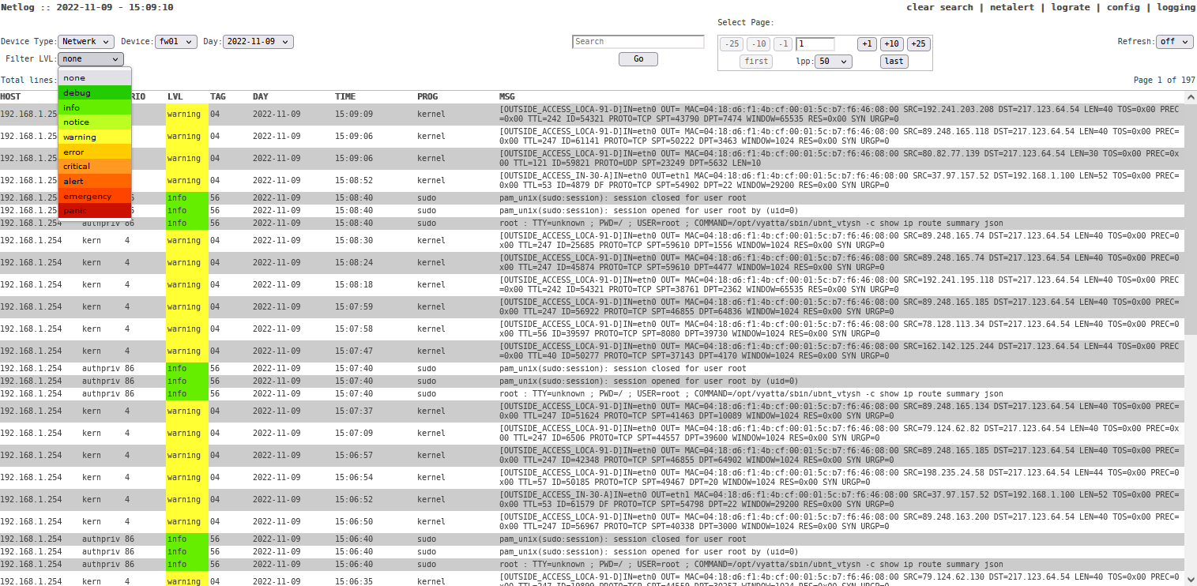This screenshot has width=1197, height=586.
Task: Click the -1 page button
Action: coord(783,44)
